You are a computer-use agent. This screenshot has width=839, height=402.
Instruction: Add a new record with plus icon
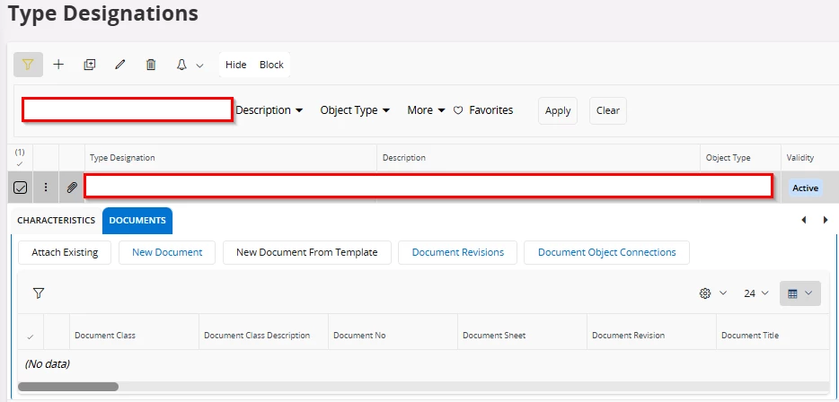(58, 65)
